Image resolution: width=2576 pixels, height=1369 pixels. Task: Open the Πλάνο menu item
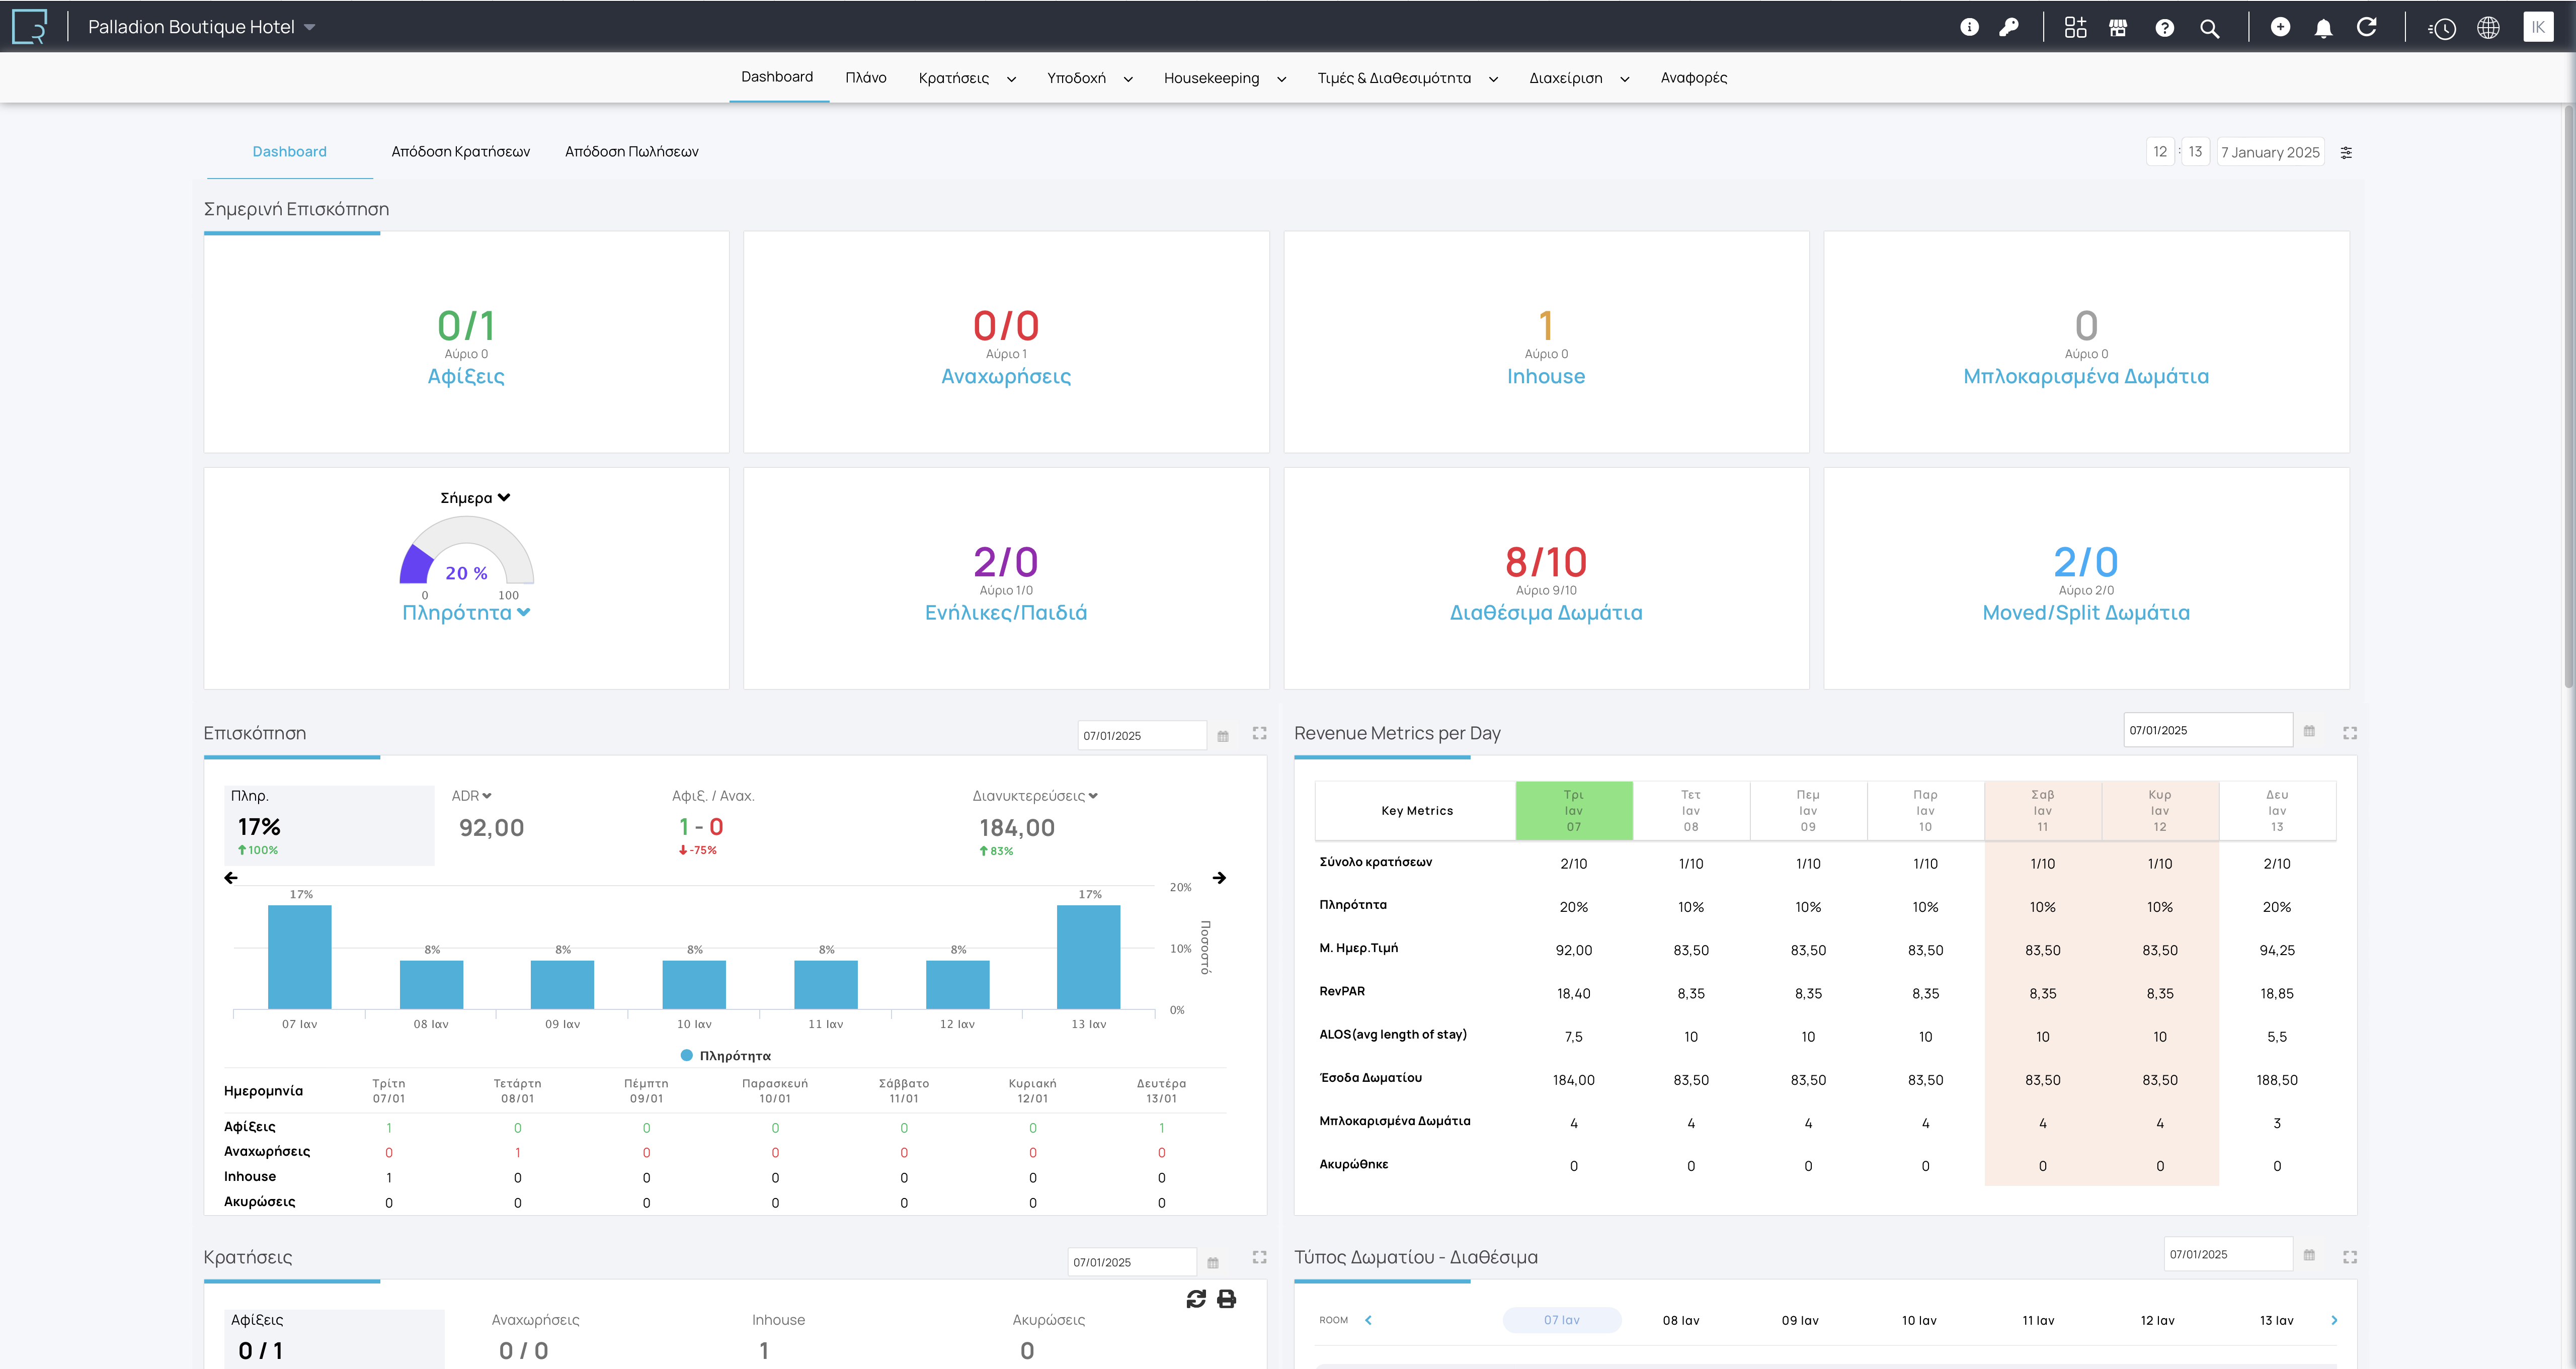(866, 78)
